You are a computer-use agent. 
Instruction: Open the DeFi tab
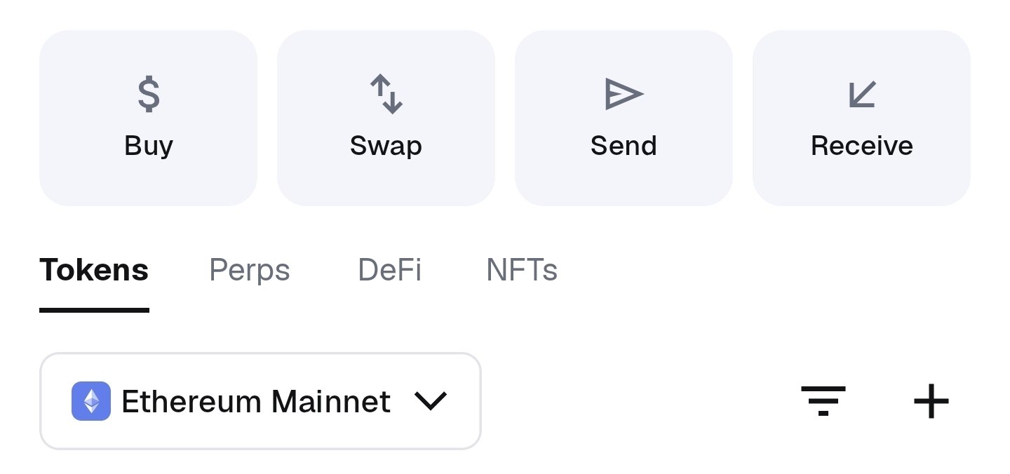(389, 270)
